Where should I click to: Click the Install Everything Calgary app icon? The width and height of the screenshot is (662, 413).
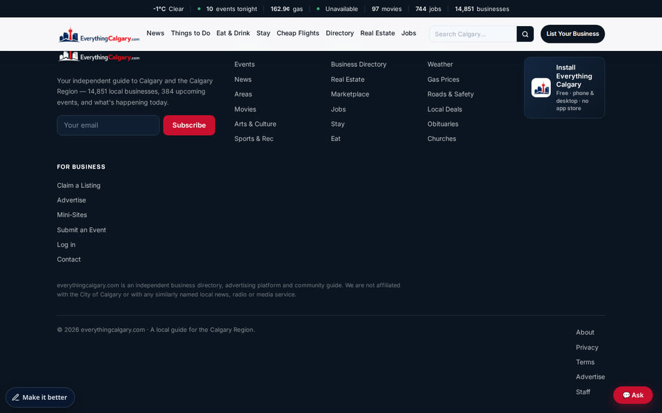pyautogui.click(x=541, y=87)
